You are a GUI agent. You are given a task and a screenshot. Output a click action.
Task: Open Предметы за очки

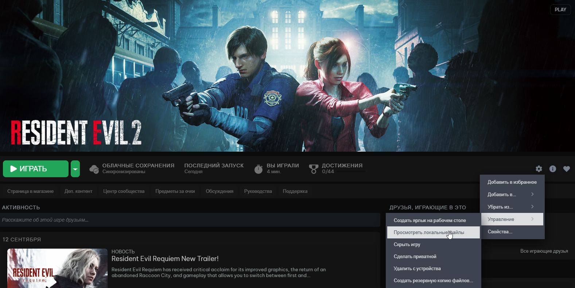175,191
